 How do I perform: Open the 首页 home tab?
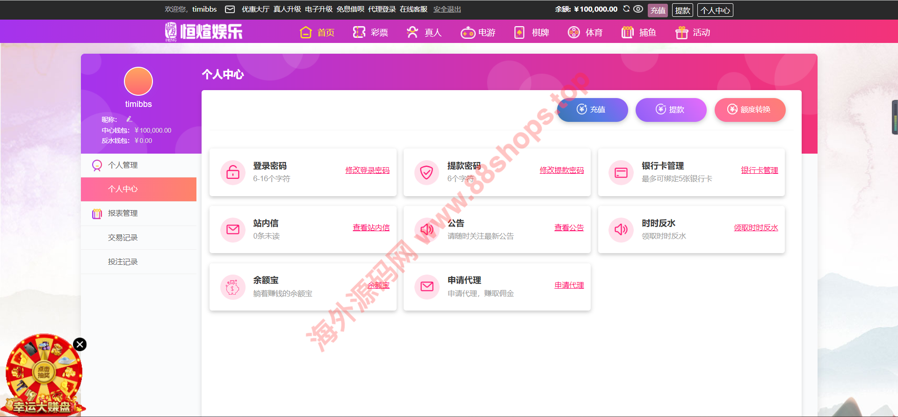point(317,32)
